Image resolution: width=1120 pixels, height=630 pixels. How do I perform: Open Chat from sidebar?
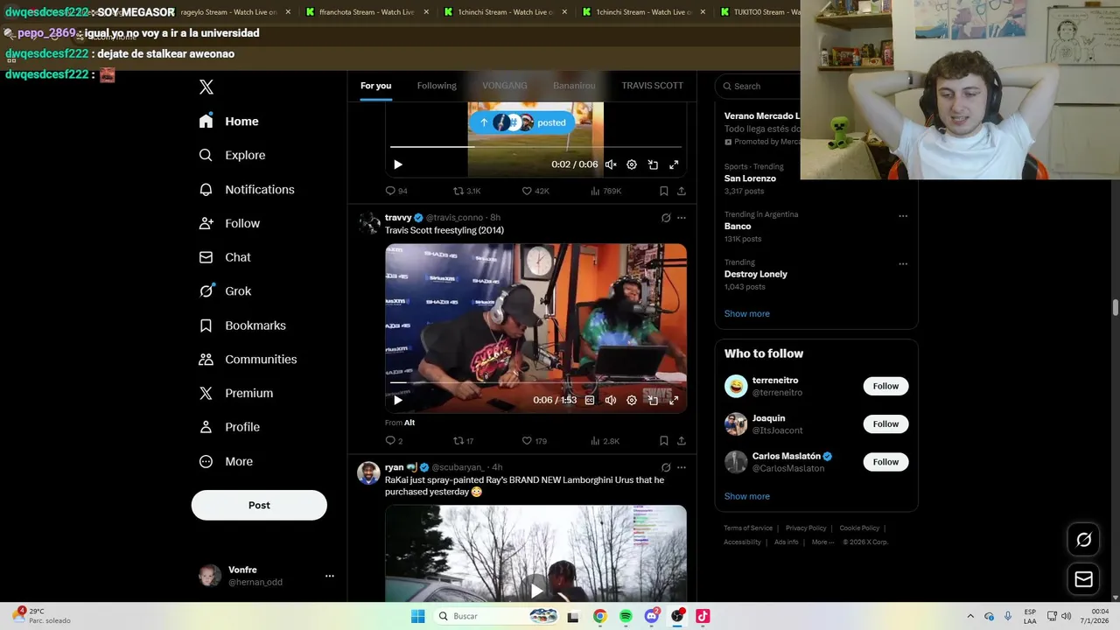tap(226, 257)
